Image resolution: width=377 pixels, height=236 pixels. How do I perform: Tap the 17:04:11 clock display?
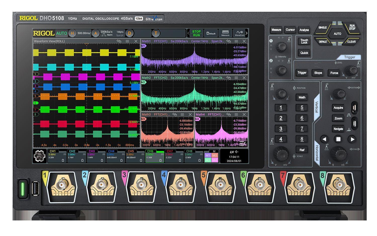[234, 157]
